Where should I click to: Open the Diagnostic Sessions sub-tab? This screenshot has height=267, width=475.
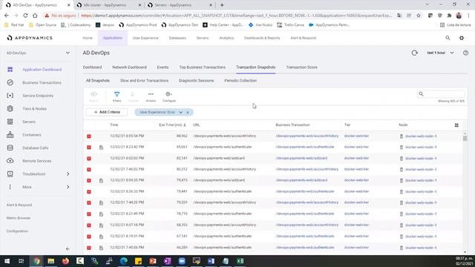[196, 81]
